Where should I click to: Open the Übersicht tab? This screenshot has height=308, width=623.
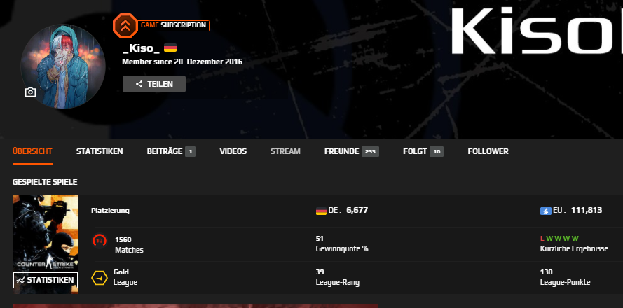[32, 151]
